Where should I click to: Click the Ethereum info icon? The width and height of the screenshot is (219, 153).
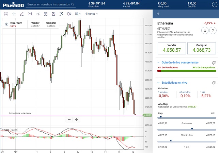coord(7,23)
